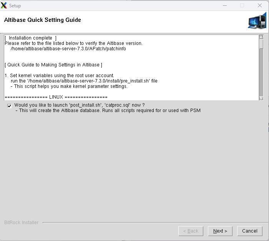Click the X icon in the title bar
The image size is (269, 241).
click(4, 5)
